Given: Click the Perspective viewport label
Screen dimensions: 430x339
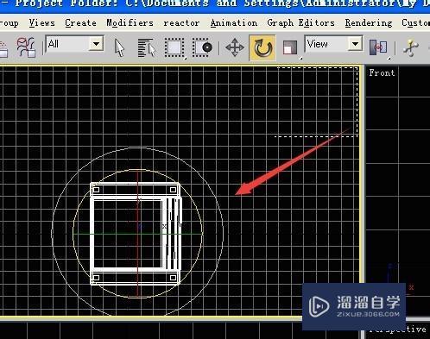Looking at the screenshot, I should point(397,330).
